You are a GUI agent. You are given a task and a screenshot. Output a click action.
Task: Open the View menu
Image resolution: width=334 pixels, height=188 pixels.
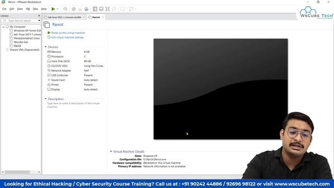pyautogui.click(x=20, y=9)
